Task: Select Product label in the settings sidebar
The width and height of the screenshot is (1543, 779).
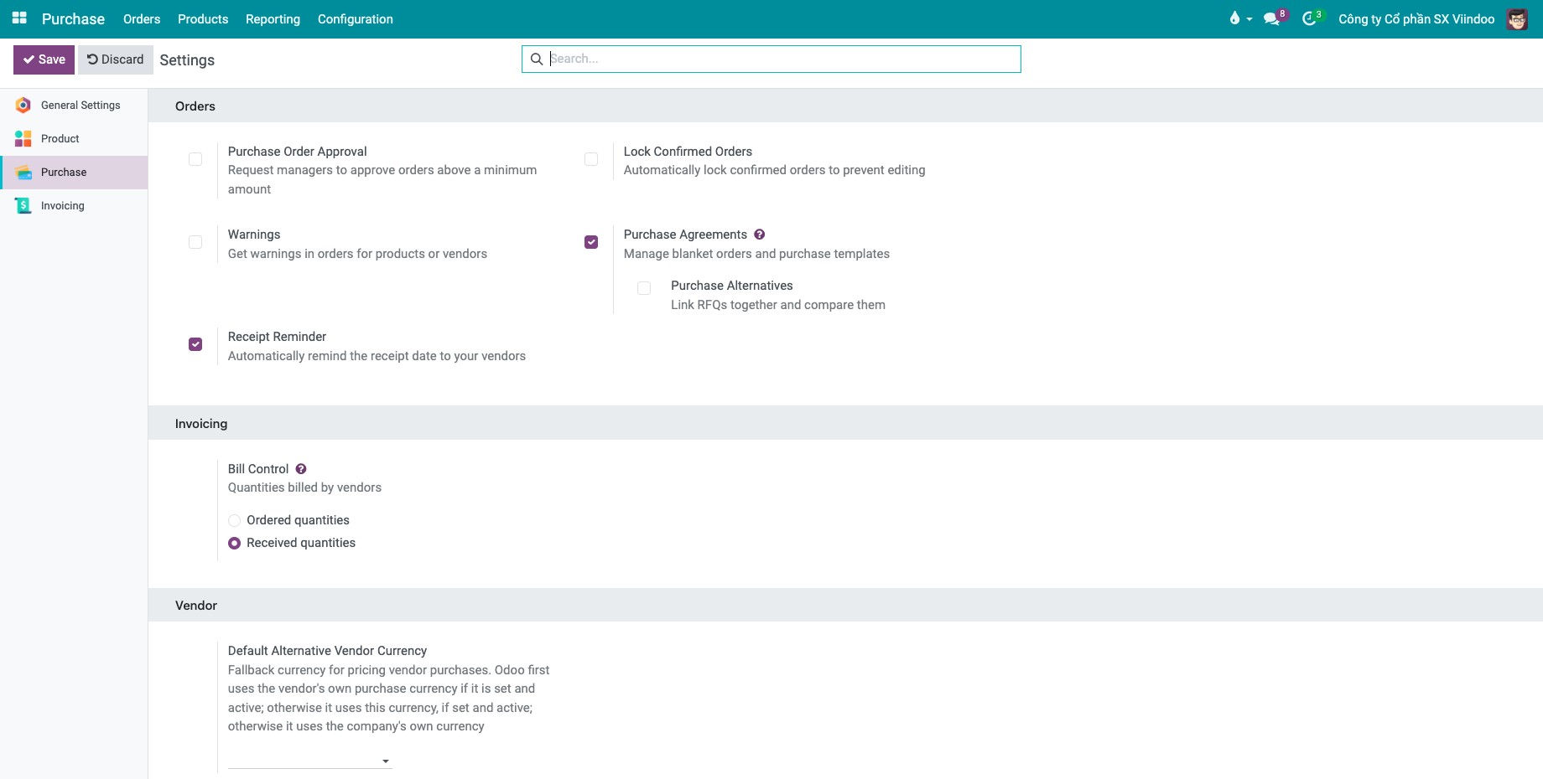Action: [60, 139]
